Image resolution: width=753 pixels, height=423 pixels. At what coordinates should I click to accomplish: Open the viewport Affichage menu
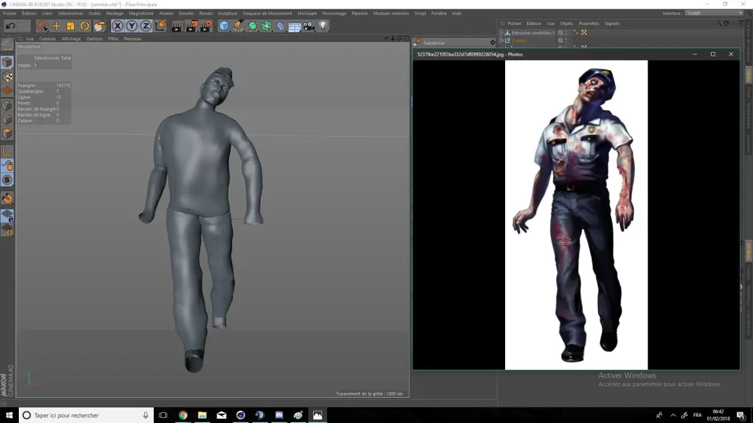click(71, 39)
